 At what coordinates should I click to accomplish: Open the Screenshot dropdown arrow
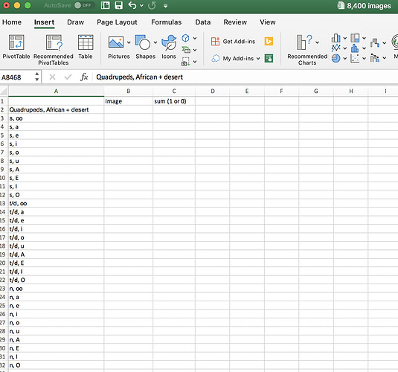tap(195, 62)
